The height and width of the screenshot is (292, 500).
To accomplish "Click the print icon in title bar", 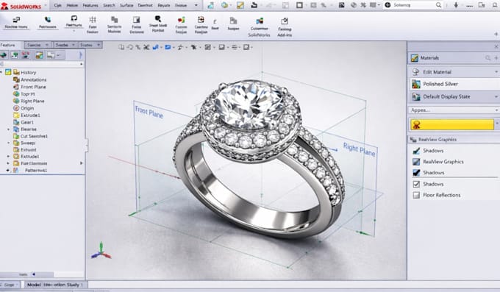I will click(254, 5).
